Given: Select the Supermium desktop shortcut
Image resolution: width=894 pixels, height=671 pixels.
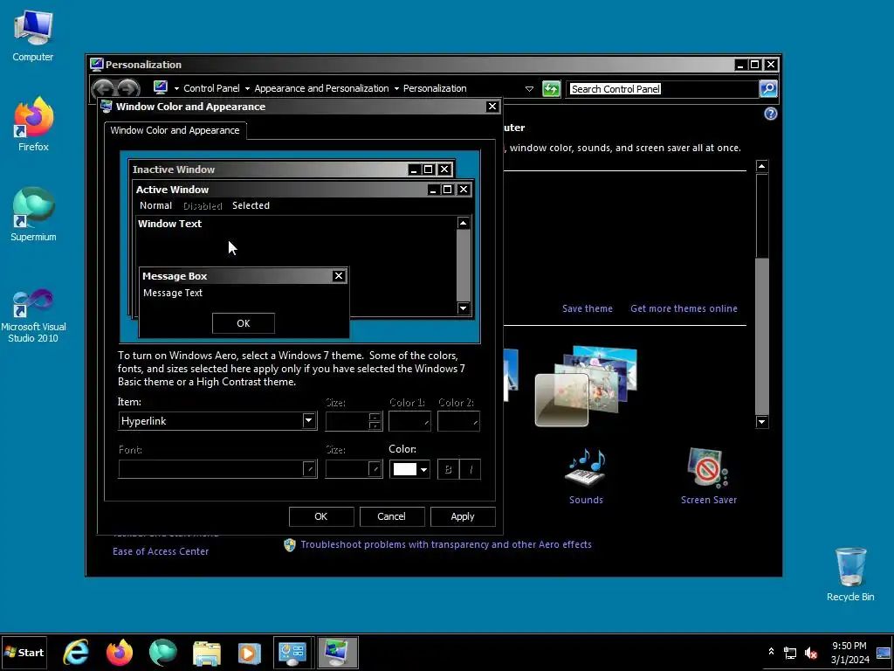Looking at the screenshot, I should 33,214.
